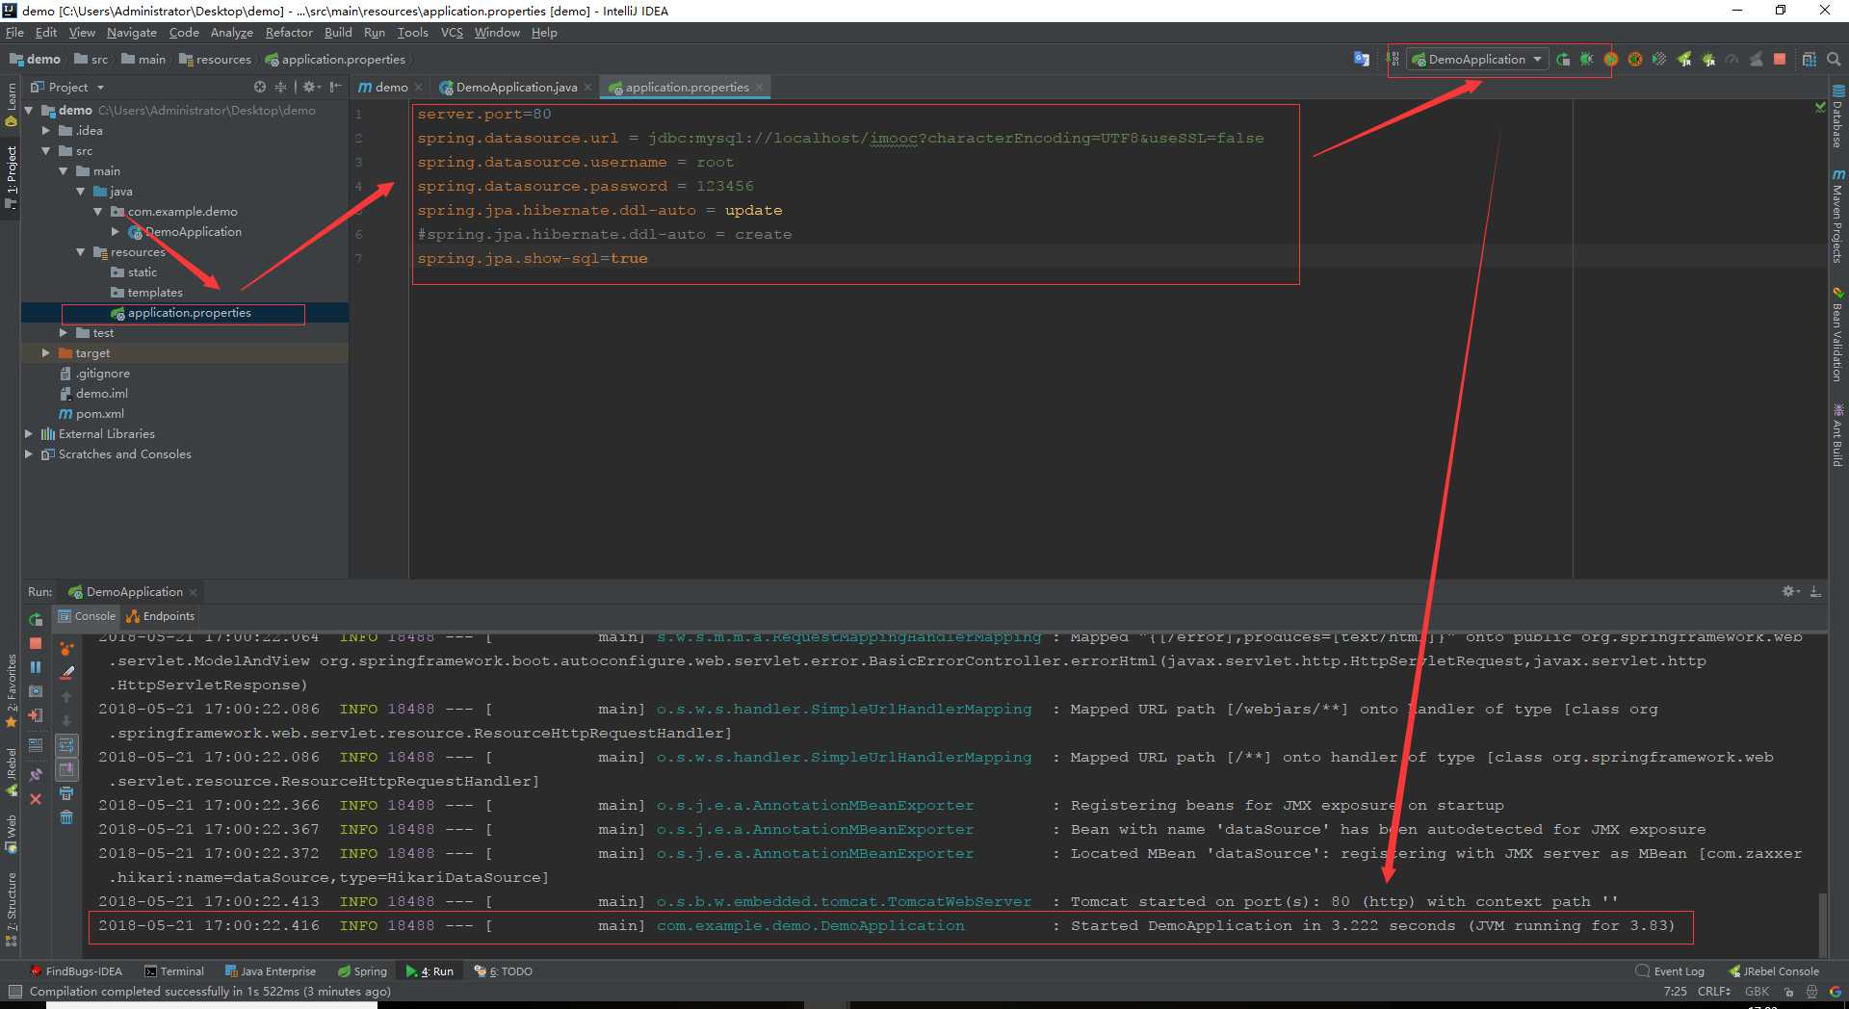Screen dimensions: 1849x1009
Task: Switch to the Endpoints tab
Action: [x=162, y=616]
